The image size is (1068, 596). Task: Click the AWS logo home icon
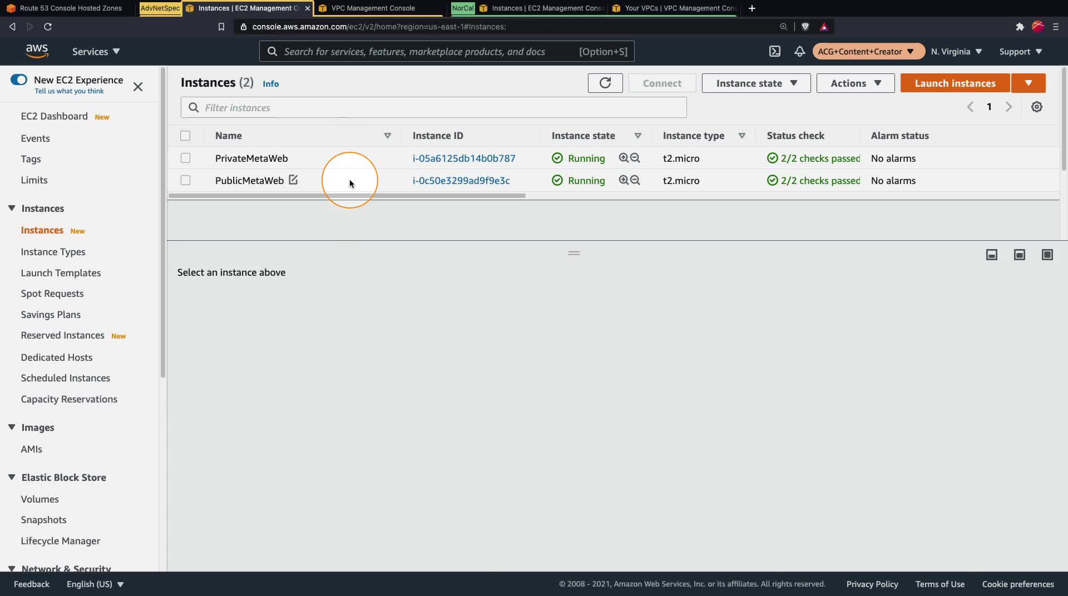coord(37,51)
